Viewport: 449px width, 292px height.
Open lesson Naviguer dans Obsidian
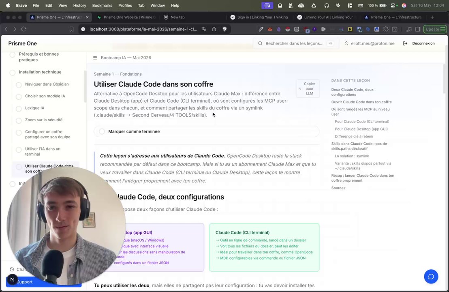click(47, 84)
